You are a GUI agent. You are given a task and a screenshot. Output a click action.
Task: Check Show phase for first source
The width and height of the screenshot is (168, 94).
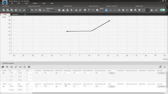(140, 73)
